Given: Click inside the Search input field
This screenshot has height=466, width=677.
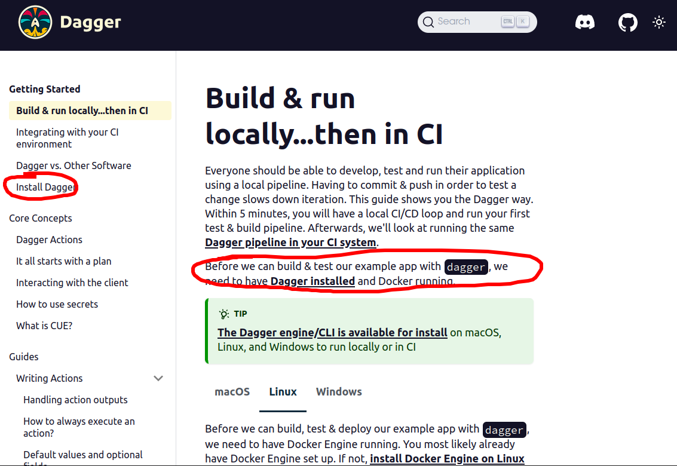Looking at the screenshot, I should coord(466,22).
